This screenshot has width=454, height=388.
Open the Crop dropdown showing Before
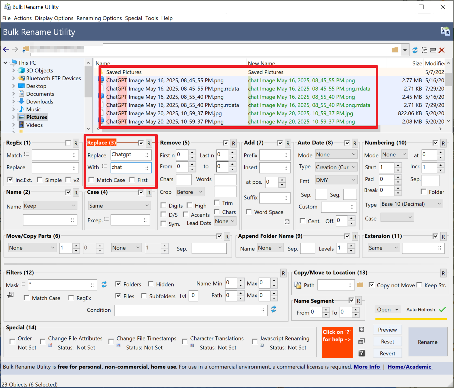pyautogui.click(x=190, y=192)
